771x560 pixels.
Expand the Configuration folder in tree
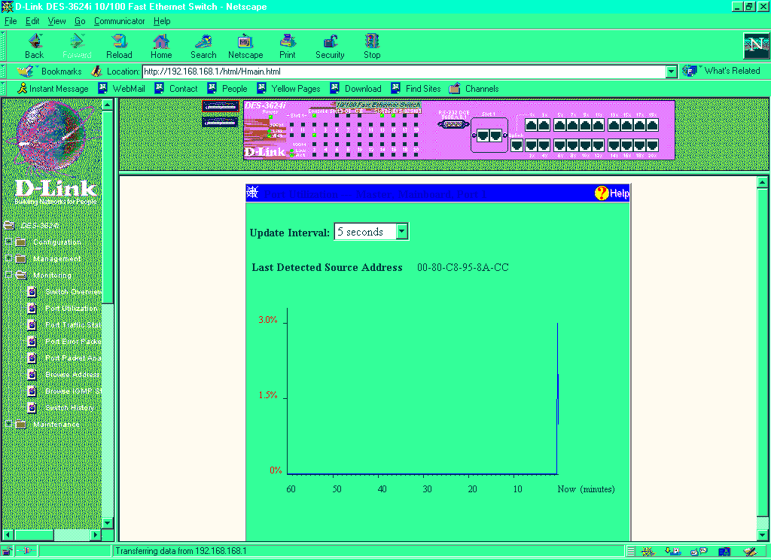[x=8, y=242]
